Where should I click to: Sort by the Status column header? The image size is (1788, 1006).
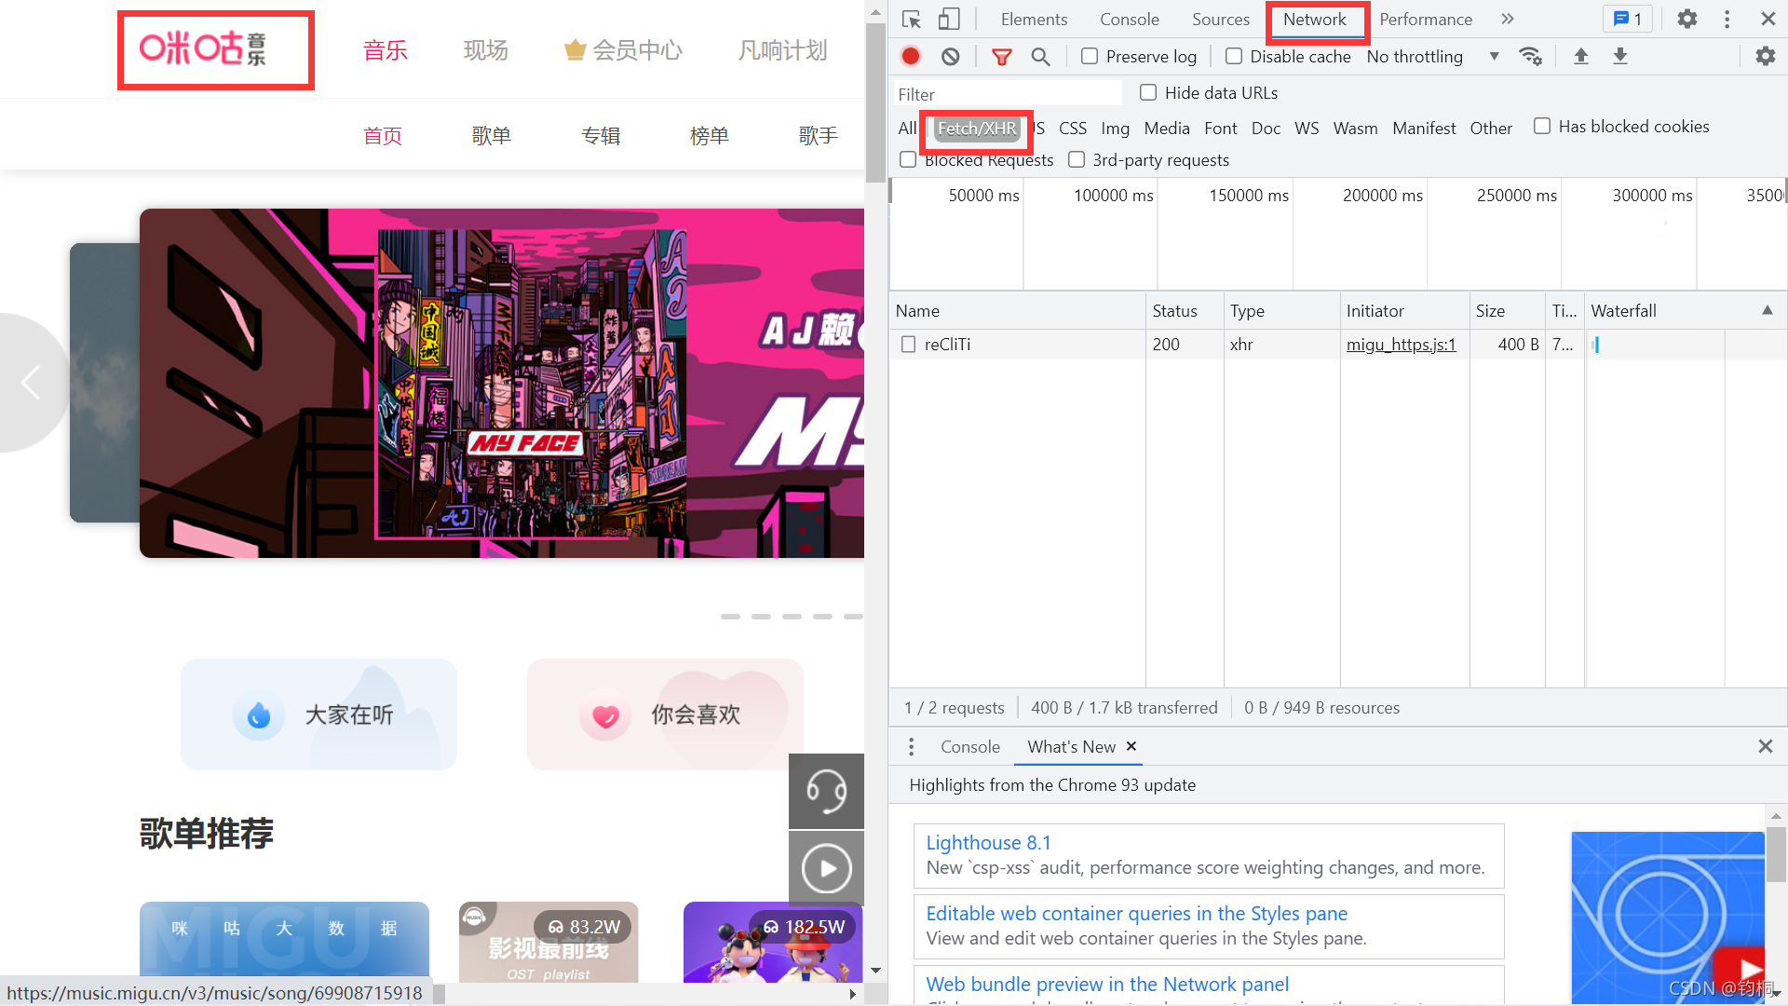point(1174,311)
